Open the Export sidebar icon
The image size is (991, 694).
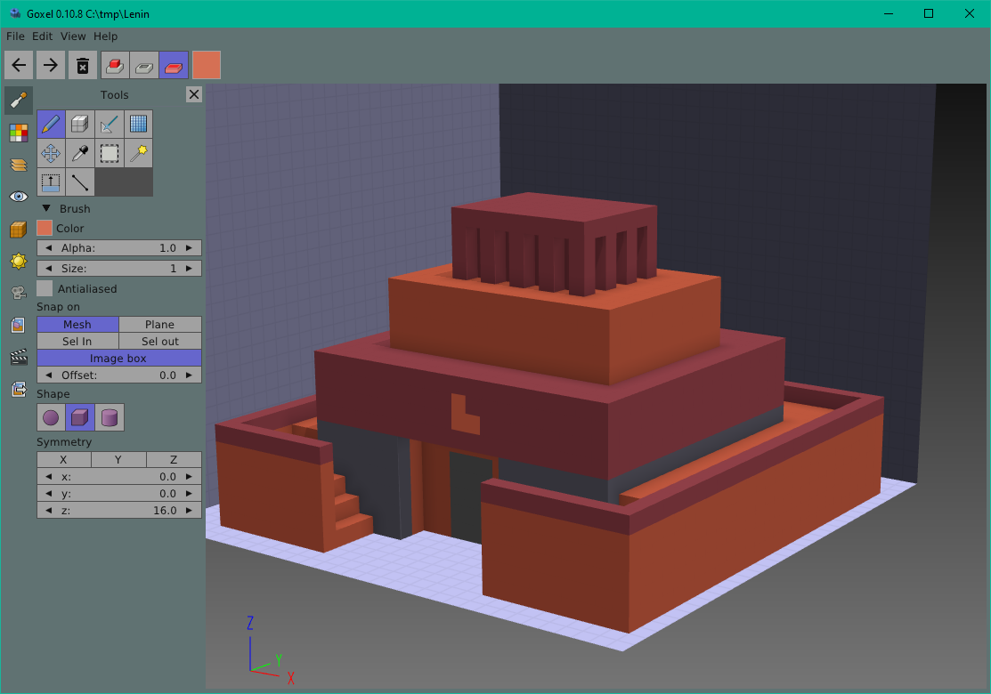pos(19,390)
